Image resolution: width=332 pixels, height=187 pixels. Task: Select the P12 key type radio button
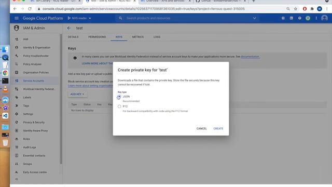119,106
